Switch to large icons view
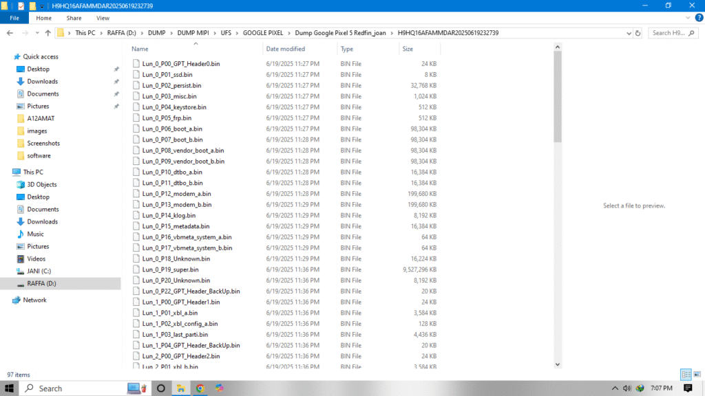The height and width of the screenshot is (396, 705). pyautogui.click(x=697, y=375)
